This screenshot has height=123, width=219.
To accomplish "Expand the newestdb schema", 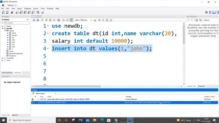I will coord(2,58).
